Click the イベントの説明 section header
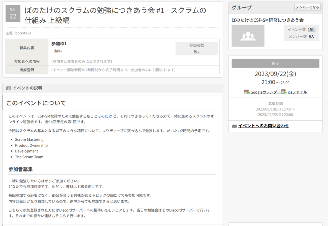Image resolution: width=328 pixels, height=226 pixels. (112, 88)
